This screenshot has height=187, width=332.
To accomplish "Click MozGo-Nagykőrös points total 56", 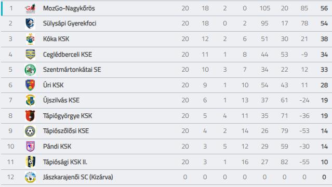I will 324,8.
